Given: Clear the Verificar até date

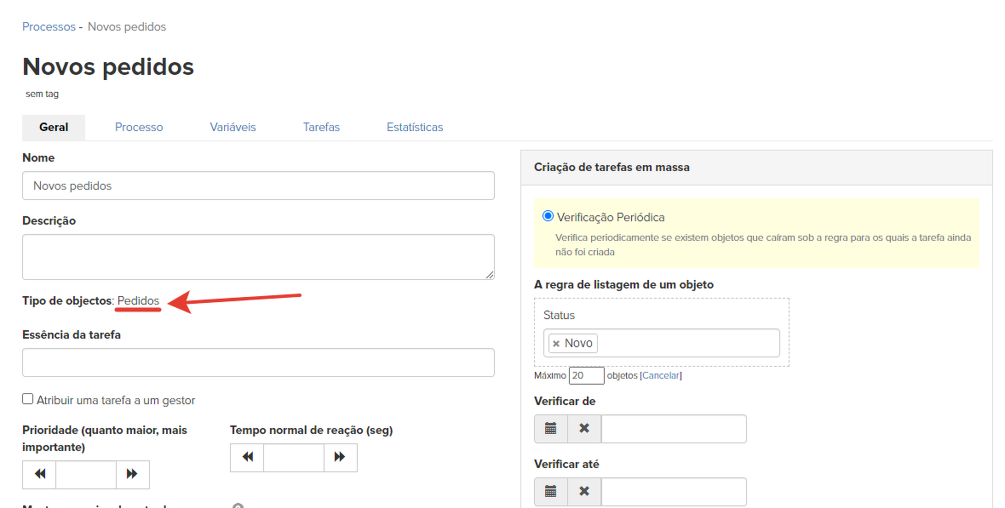Looking at the screenshot, I should (x=584, y=492).
